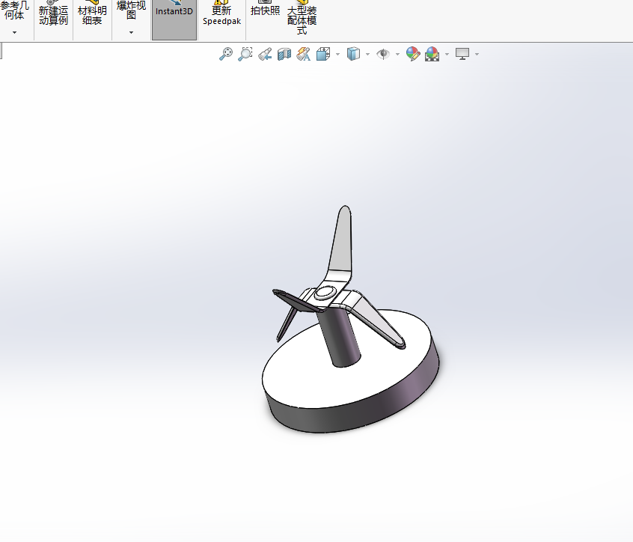The width and height of the screenshot is (633, 542).
Task: Open 材料明细表 bill of materials
Action: point(92,16)
